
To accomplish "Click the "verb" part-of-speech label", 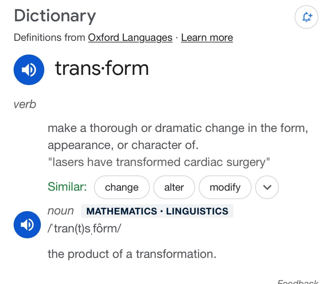I will (25, 104).
